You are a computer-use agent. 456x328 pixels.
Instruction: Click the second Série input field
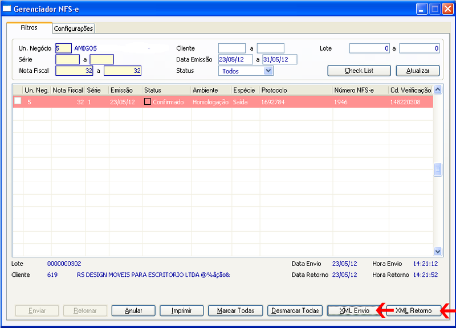pyautogui.click(x=102, y=59)
